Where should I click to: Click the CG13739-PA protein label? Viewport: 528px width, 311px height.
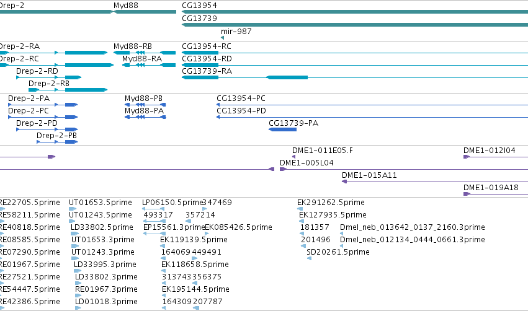point(293,123)
